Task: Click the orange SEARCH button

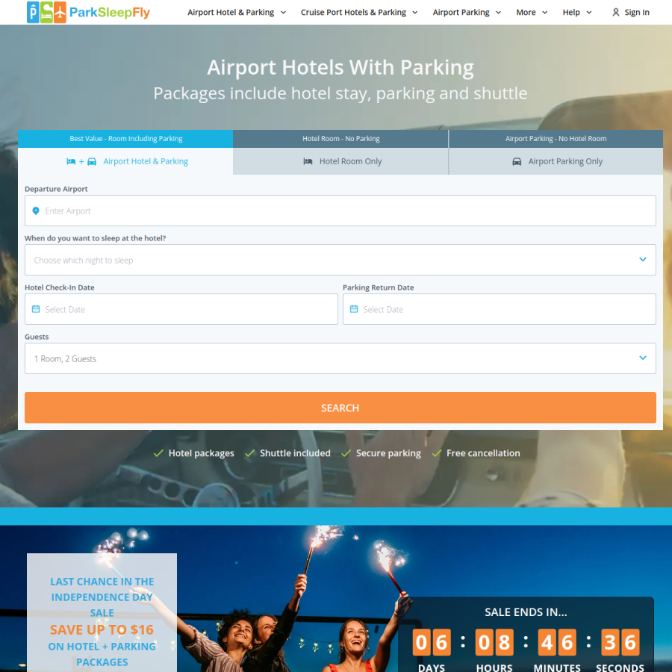Action: [340, 408]
